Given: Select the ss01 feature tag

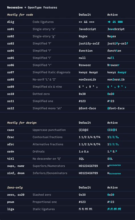Looking at the screenshot, I should click(x=11, y=29).
